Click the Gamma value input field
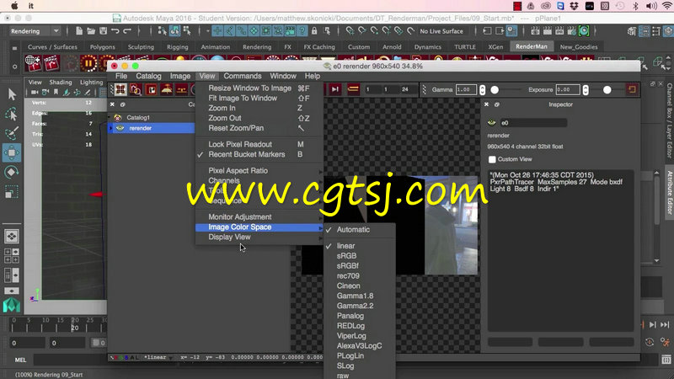This screenshot has height=379, width=674. (466, 89)
